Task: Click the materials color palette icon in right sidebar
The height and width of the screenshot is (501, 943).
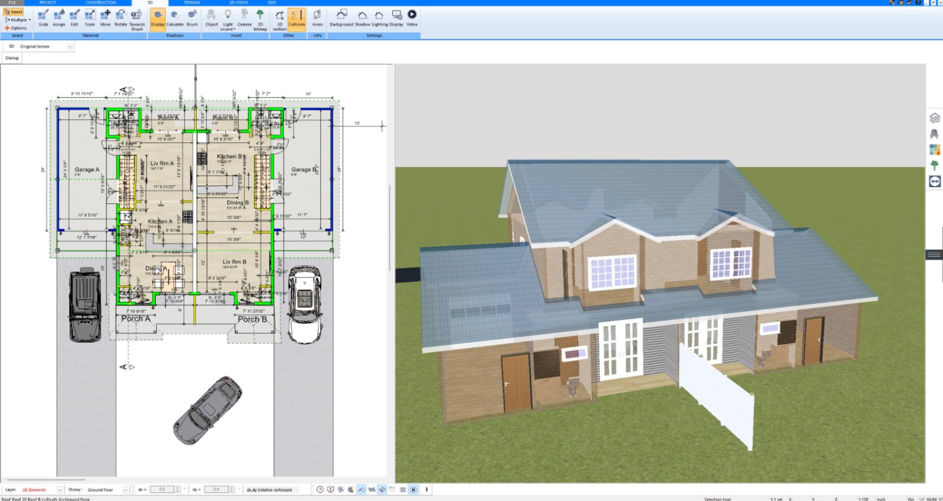Action: pos(935,149)
